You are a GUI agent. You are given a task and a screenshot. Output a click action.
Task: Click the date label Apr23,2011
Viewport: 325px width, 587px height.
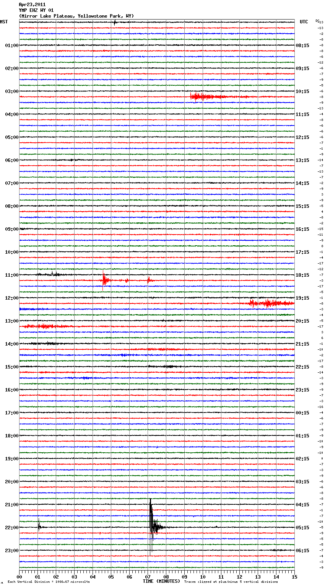[32, 5]
